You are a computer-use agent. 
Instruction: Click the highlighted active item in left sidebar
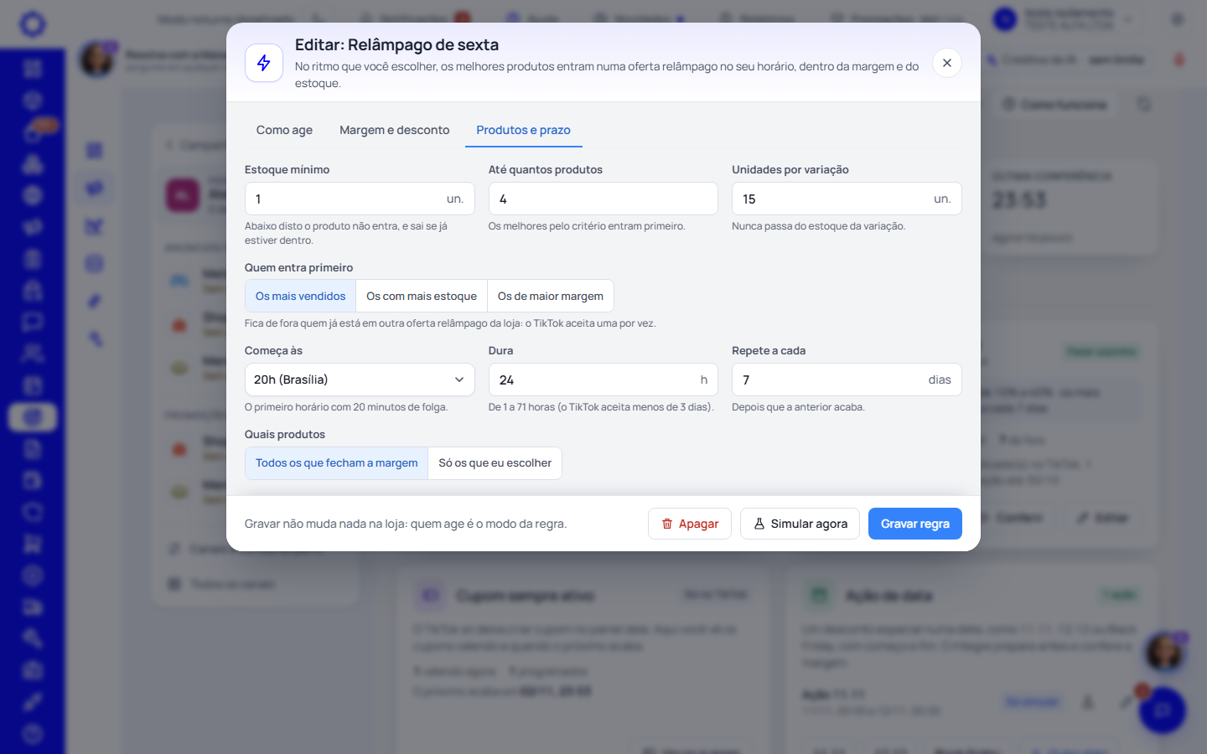tap(33, 416)
